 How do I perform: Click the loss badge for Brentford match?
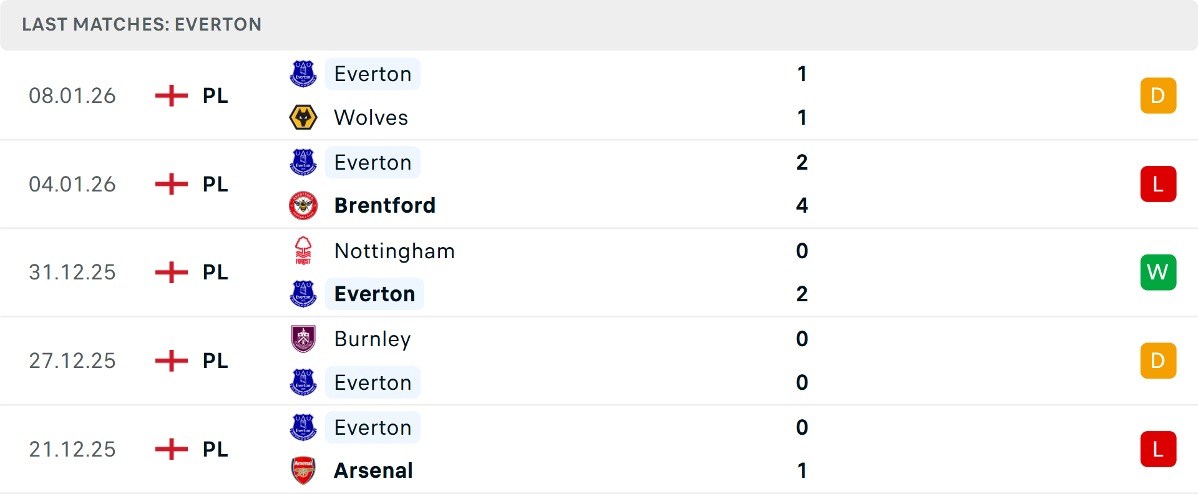1158,184
